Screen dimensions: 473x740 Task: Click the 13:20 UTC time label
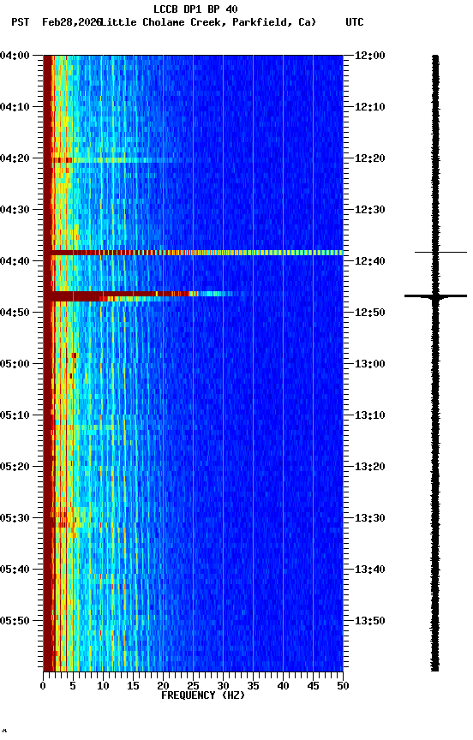[370, 467]
